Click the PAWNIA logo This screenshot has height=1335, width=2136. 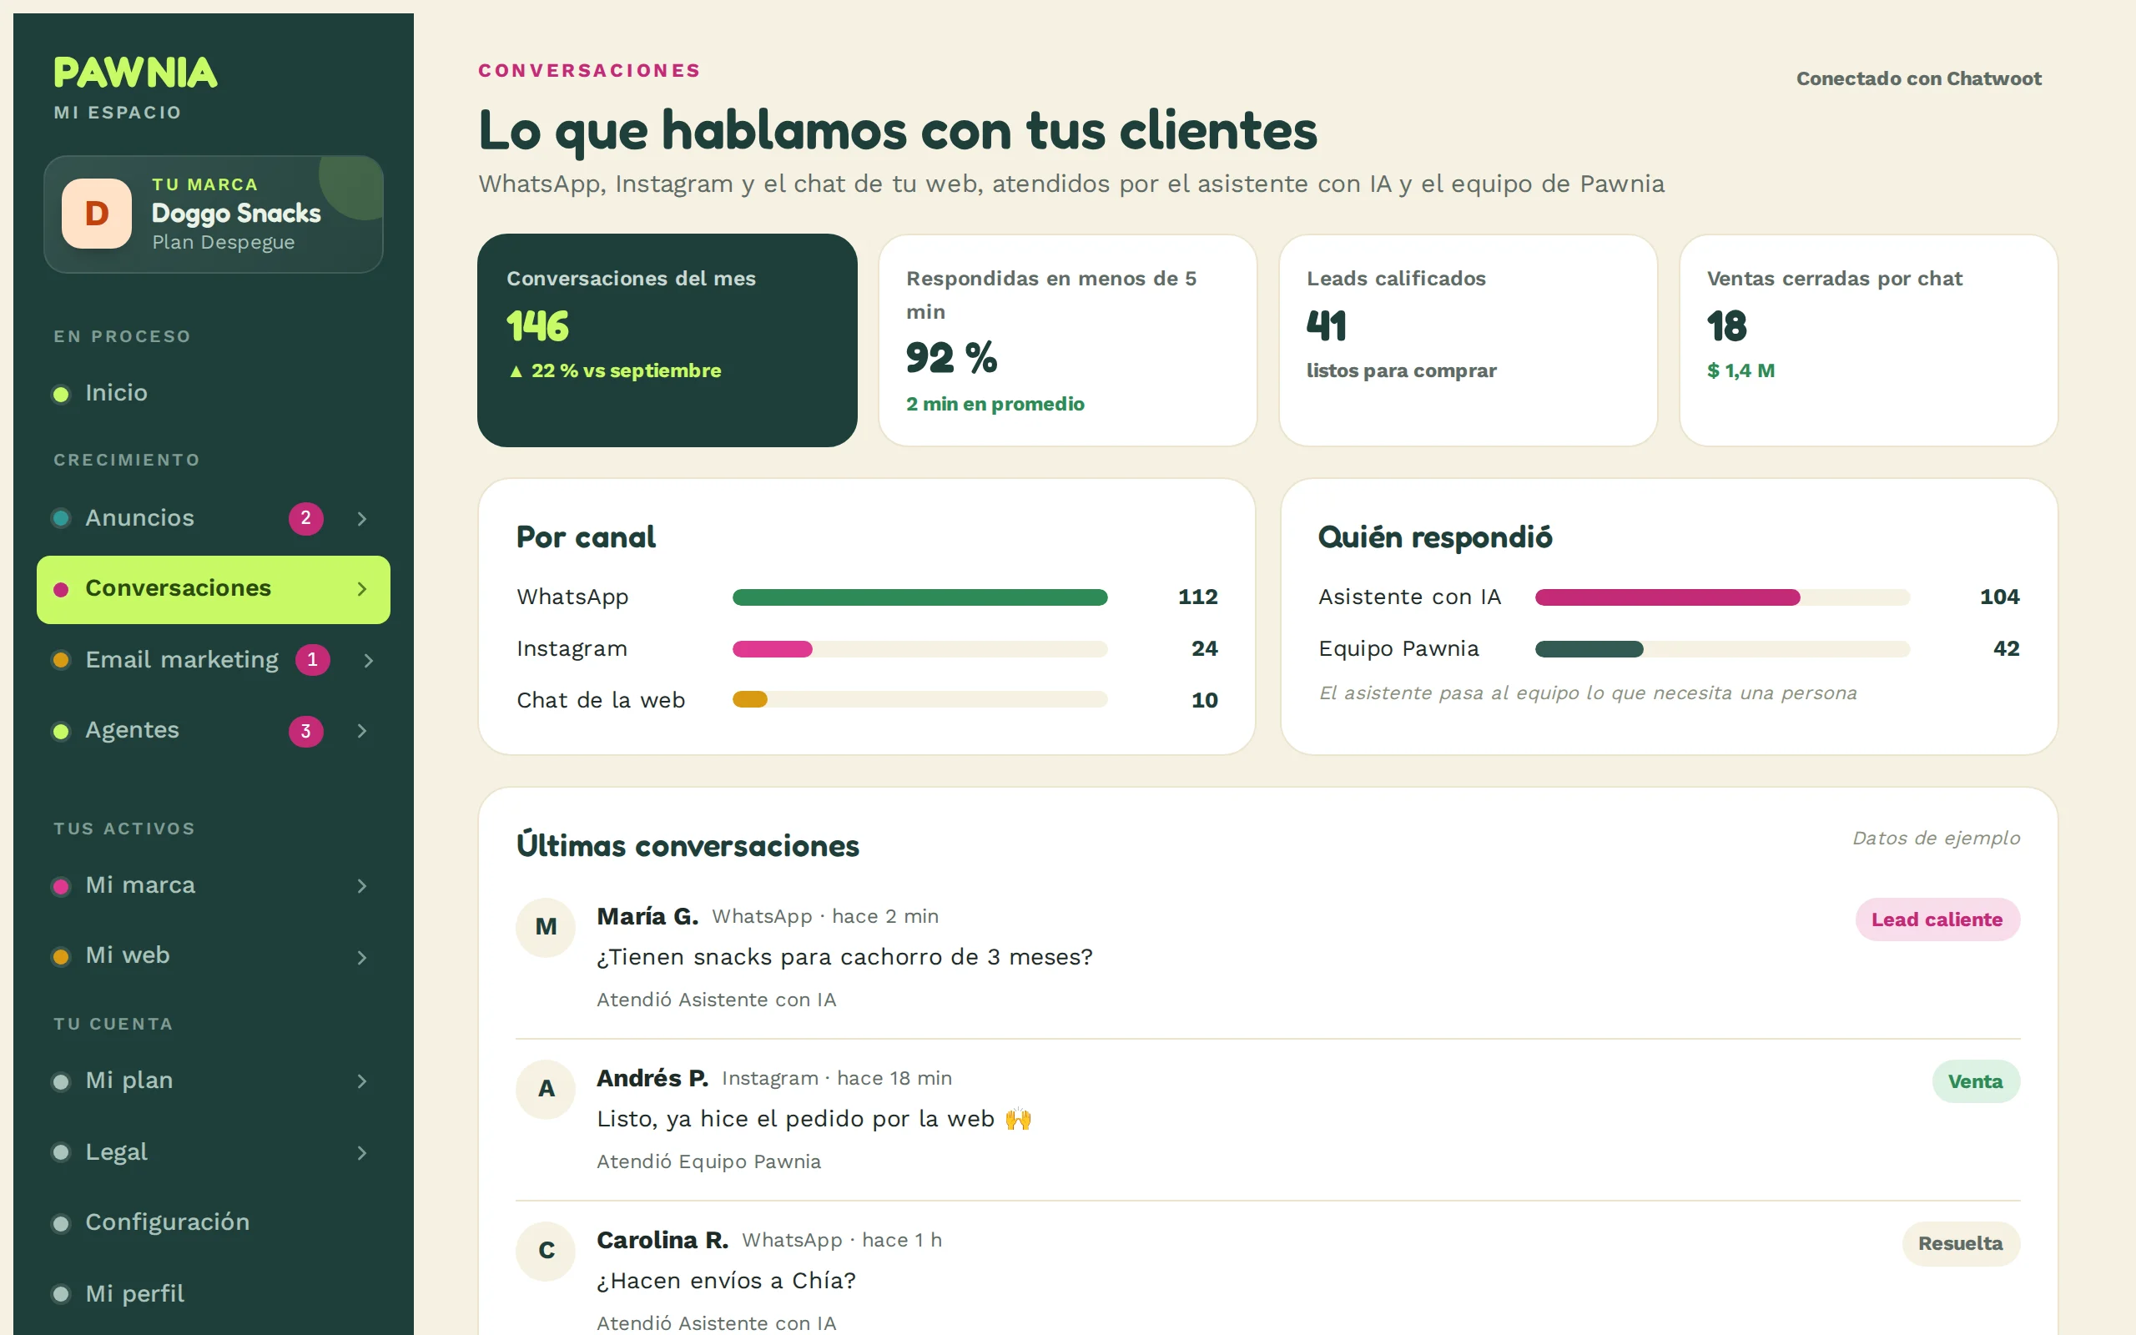coord(135,73)
